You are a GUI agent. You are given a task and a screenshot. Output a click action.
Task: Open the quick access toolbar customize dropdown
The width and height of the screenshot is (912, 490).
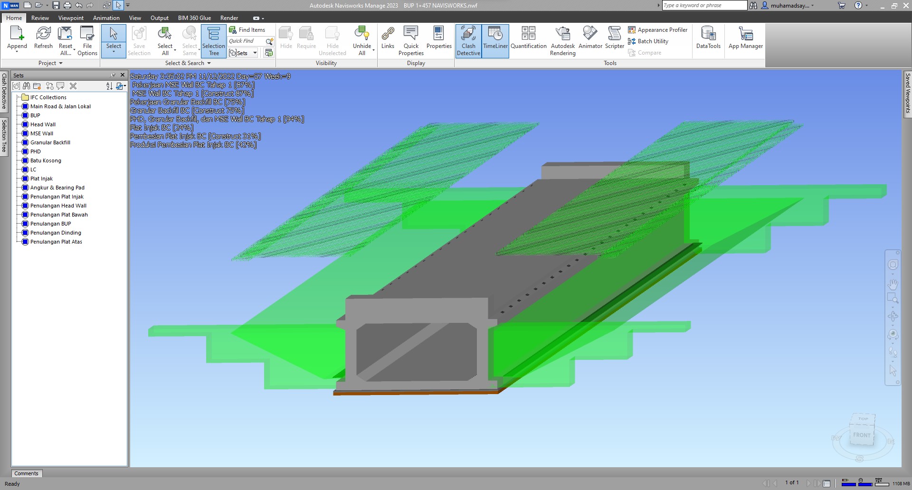pyautogui.click(x=128, y=5)
